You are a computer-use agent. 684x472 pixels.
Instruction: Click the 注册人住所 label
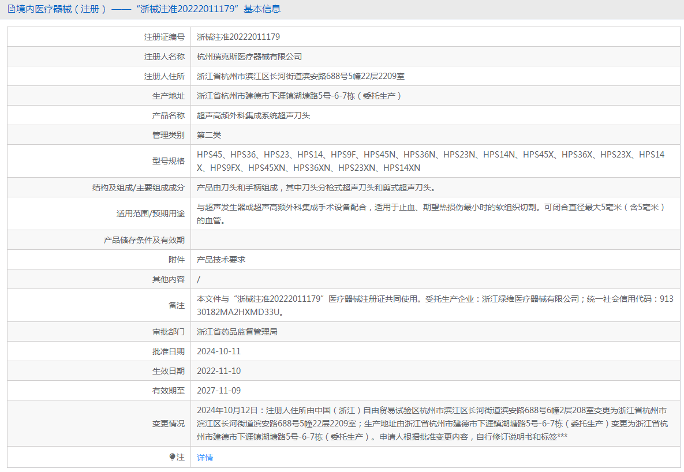(165, 76)
